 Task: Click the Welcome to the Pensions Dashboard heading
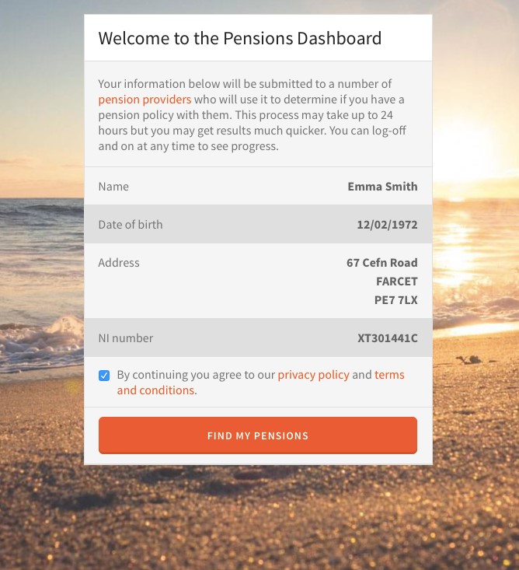click(239, 38)
